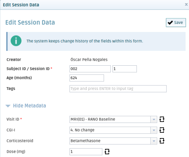189x157 pixels.
Task: Open the Visit ID dropdown arrow
Action: click(154, 119)
